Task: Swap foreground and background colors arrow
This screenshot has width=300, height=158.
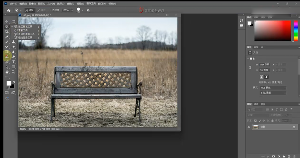Action: coord(14,82)
